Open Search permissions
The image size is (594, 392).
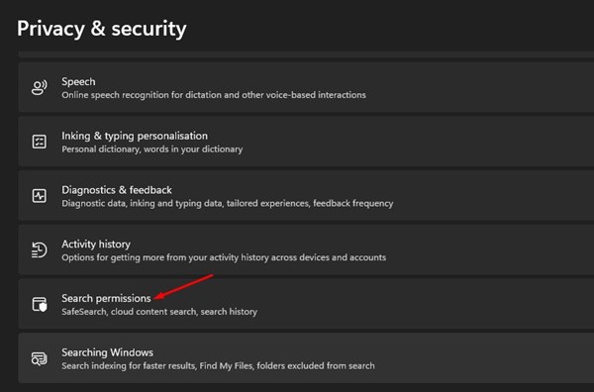coord(306,304)
